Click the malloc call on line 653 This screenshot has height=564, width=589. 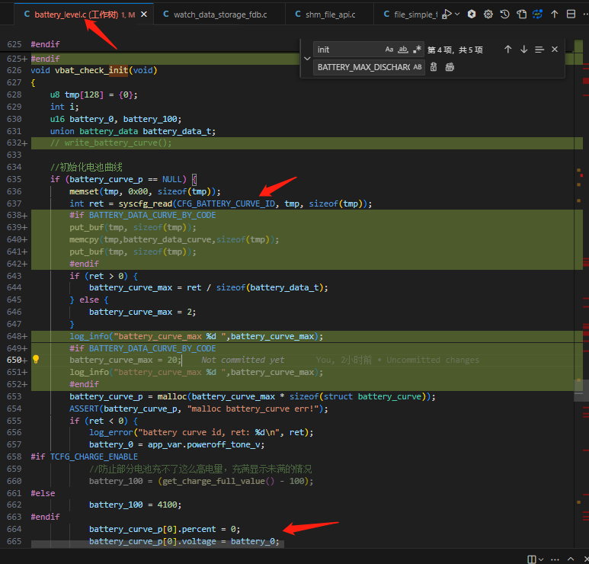coord(171,397)
